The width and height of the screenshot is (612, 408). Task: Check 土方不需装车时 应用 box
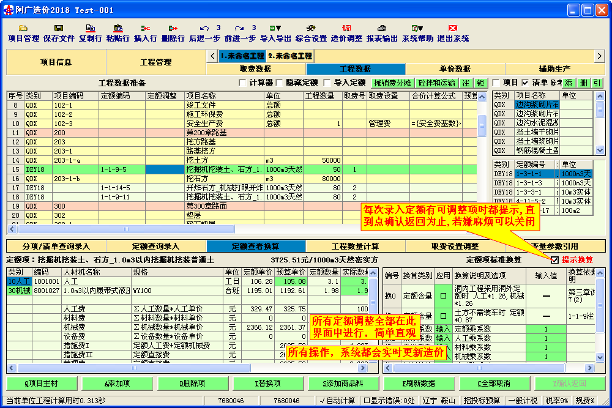click(443, 316)
